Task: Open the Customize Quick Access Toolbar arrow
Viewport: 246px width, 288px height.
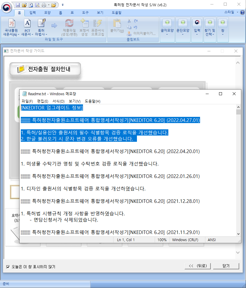Action: coord(63,5)
